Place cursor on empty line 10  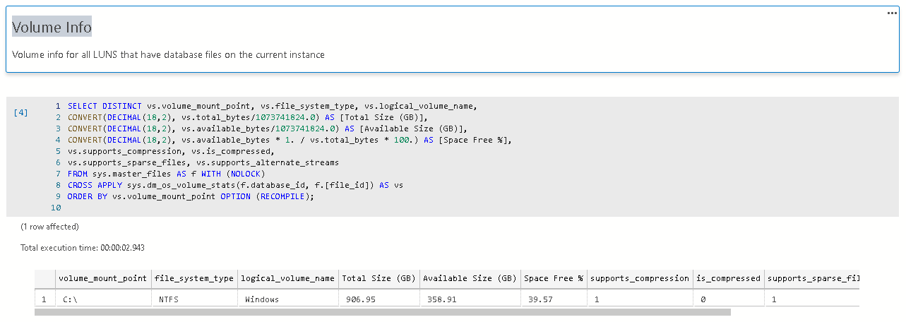[x=212, y=208]
